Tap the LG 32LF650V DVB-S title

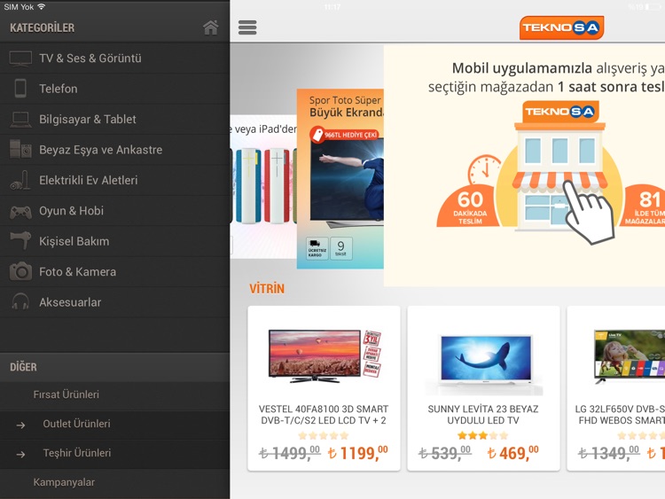[620, 415]
